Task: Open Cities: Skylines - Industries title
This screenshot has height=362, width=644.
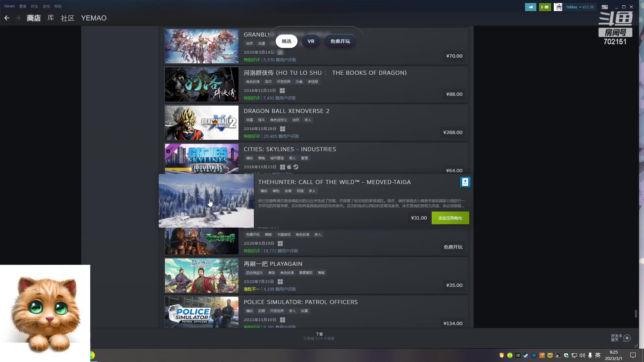Action: click(x=290, y=149)
